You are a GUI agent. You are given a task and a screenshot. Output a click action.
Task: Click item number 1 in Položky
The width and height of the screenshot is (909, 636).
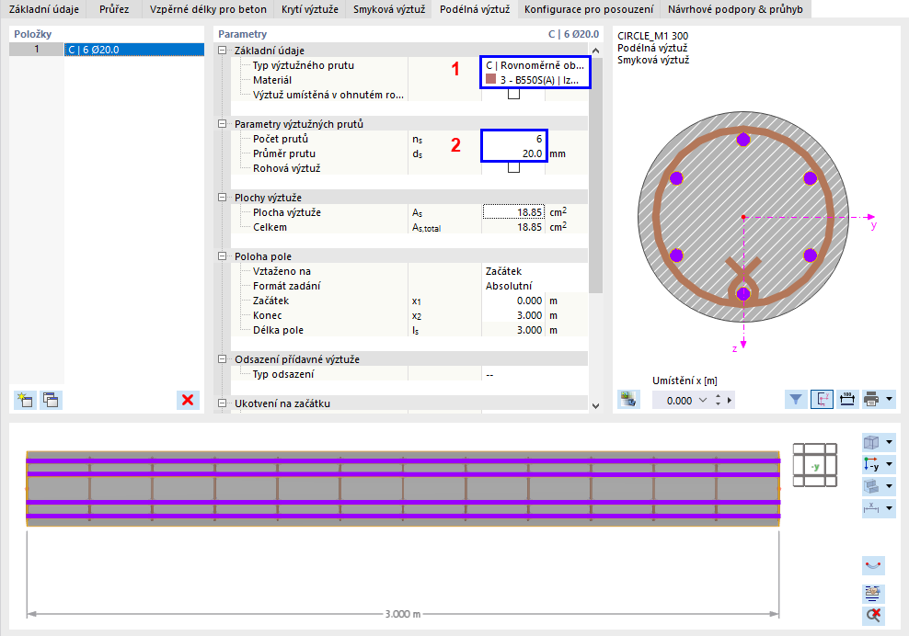pyautogui.click(x=37, y=50)
